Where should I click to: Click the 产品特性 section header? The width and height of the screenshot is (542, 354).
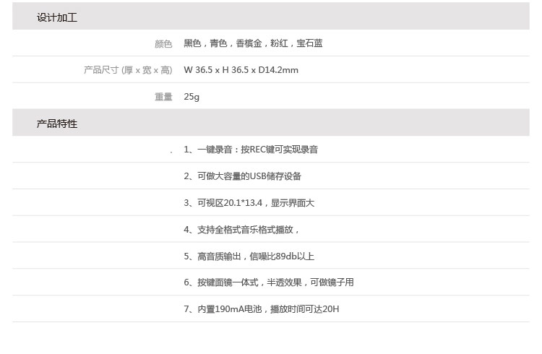(x=57, y=124)
